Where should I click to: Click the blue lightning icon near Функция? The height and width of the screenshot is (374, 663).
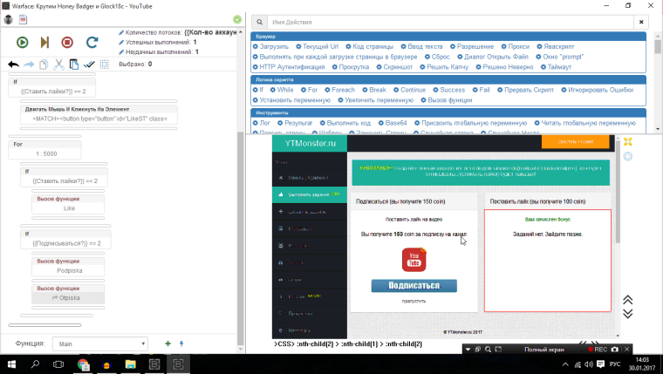pyautogui.click(x=181, y=343)
